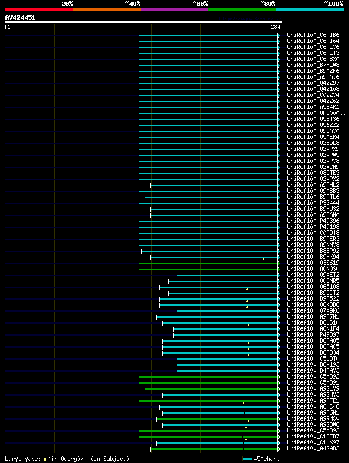This screenshot has width=349, height=463.
Task: Click the green alignment bar for UniRef100_Q3S619
Action: (208, 263)
